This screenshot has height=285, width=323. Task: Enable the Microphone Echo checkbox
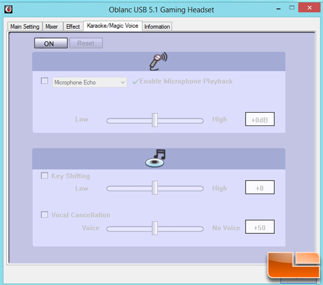45,81
